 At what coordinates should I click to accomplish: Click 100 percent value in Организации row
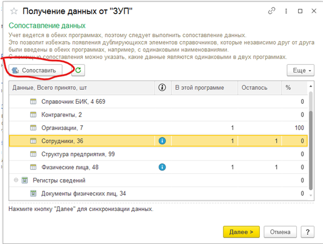coord(299,128)
